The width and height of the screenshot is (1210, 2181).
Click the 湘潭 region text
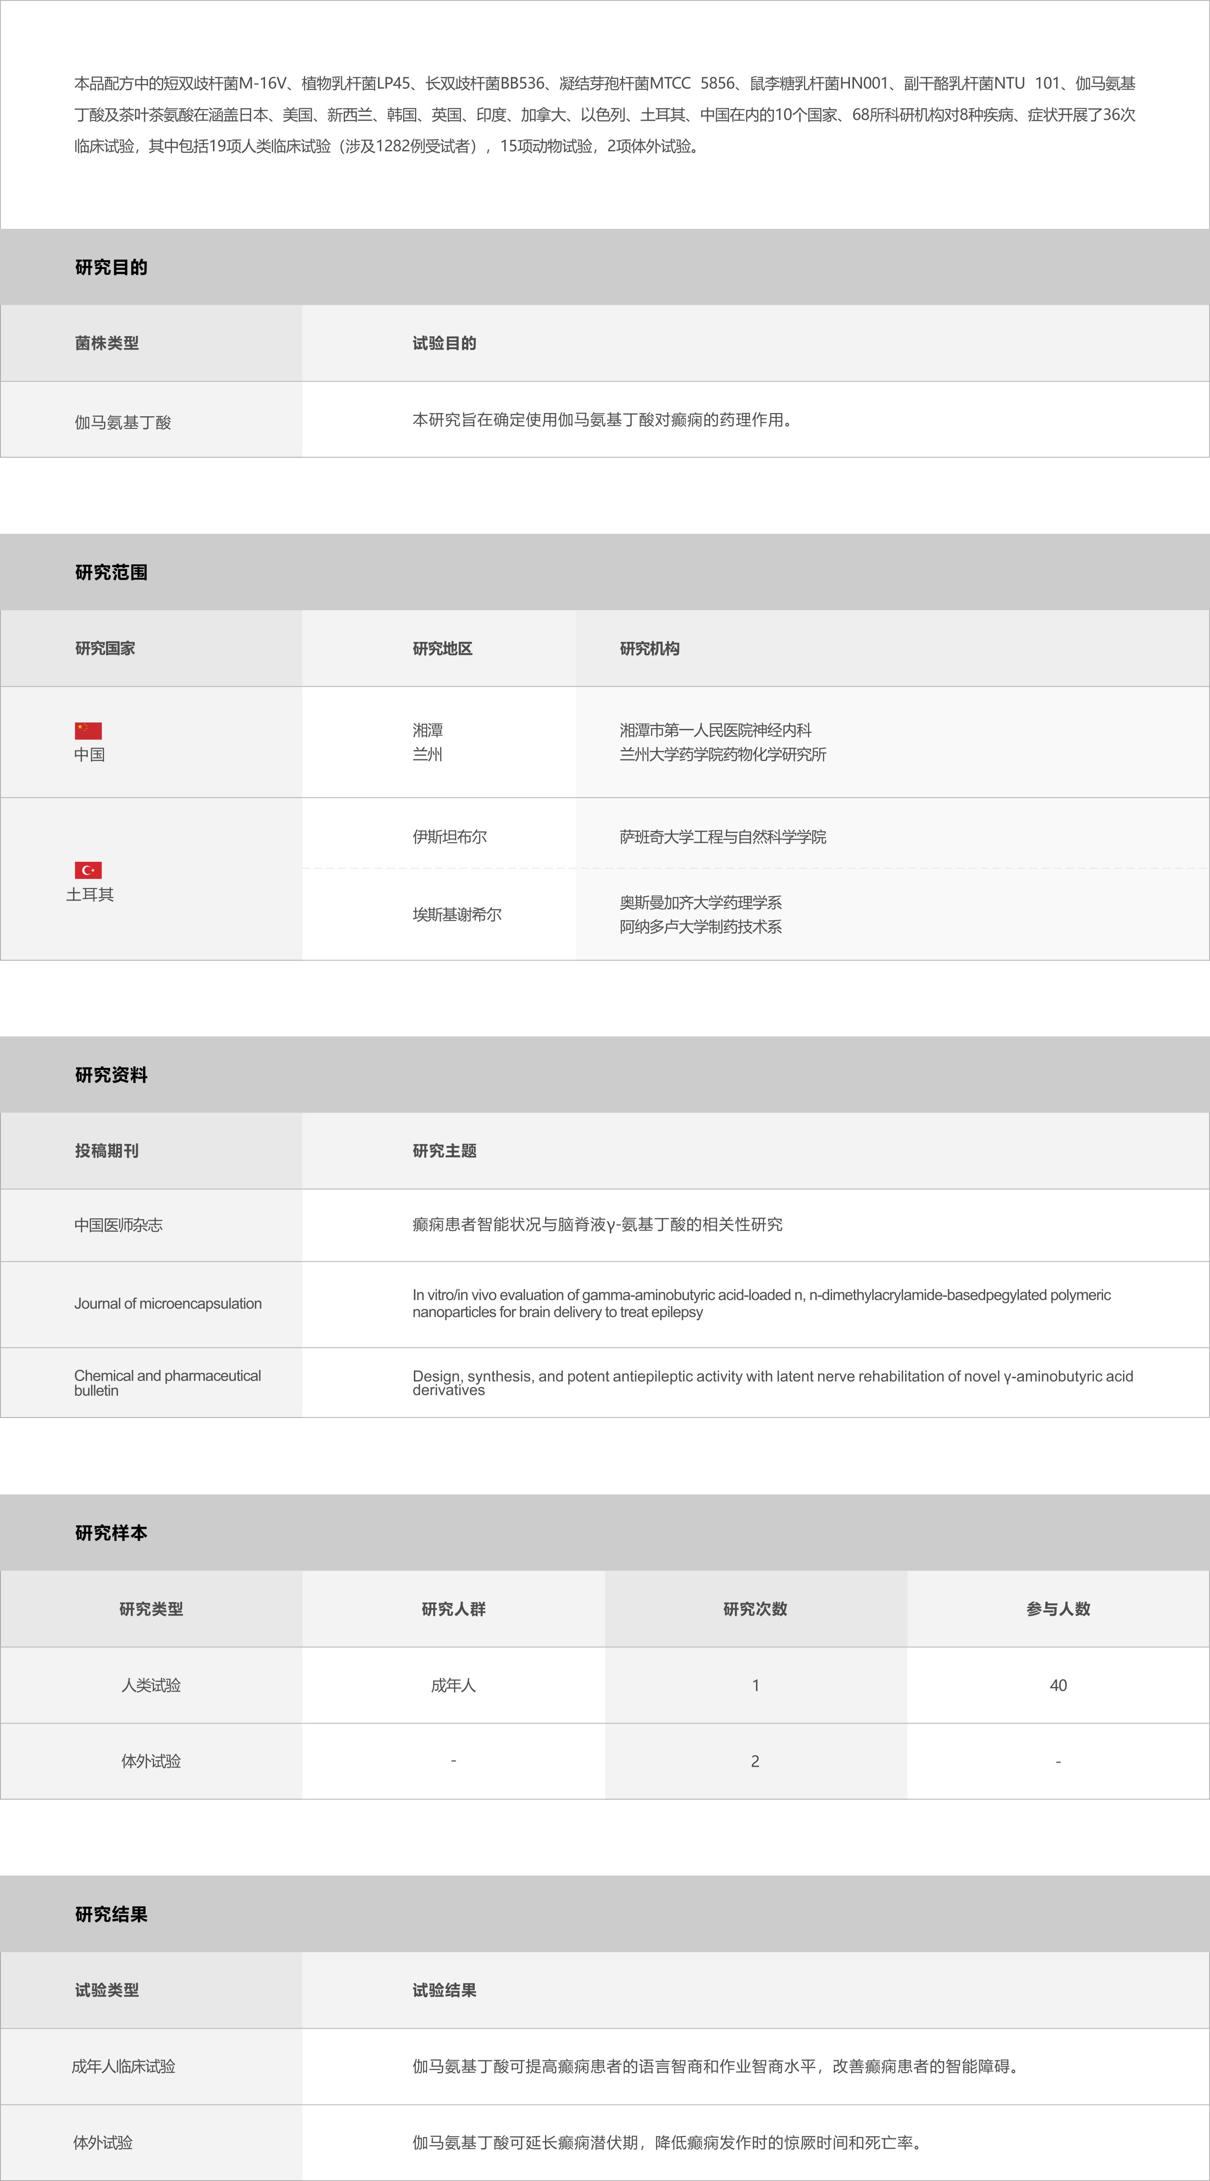[x=428, y=730]
